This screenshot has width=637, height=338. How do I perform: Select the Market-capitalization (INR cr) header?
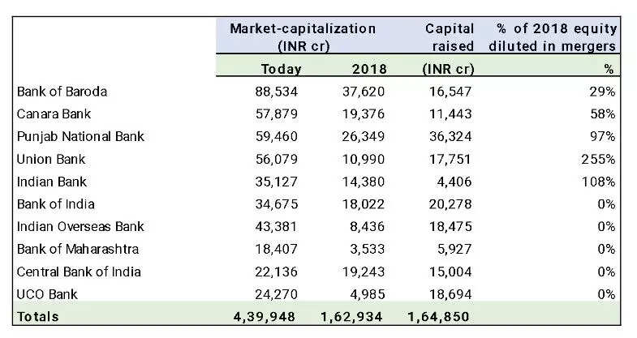pos(303,36)
